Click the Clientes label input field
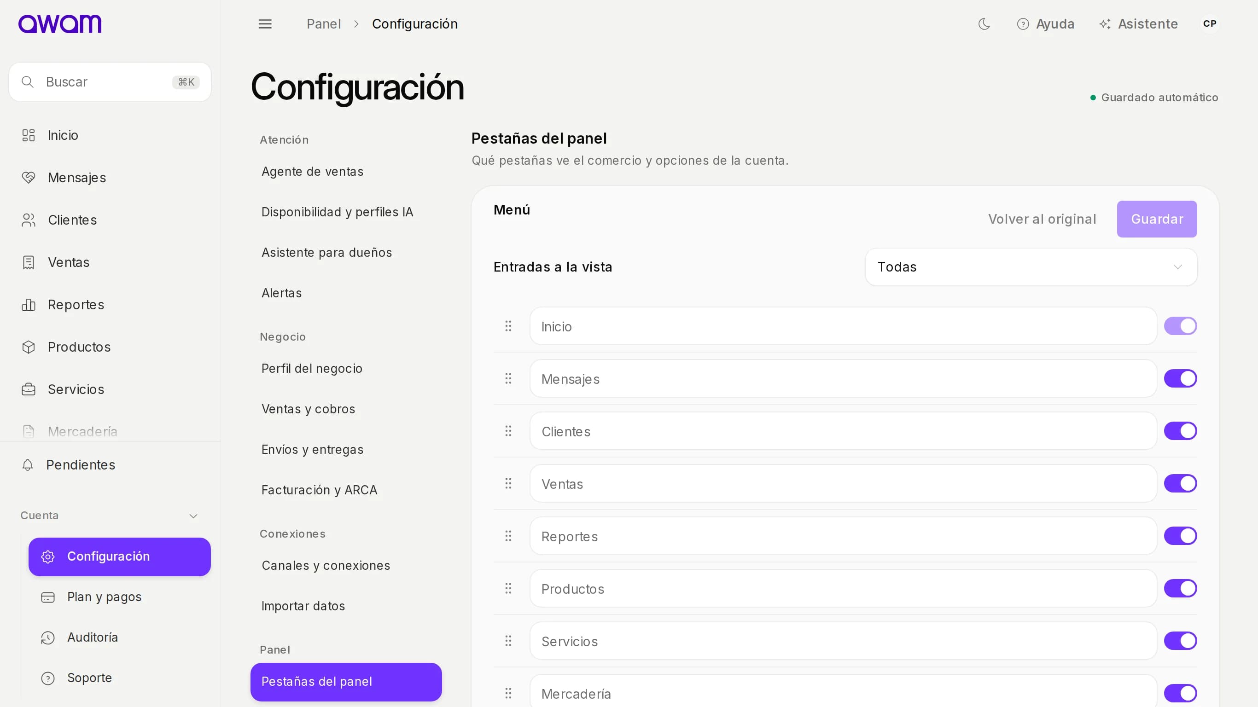1258x707 pixels. (x=843, y=431)
